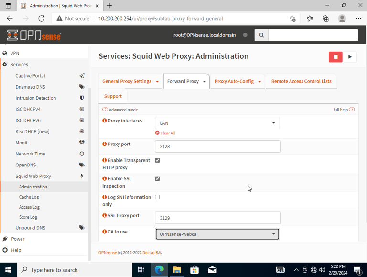The width and height of the screenshot is (367, 277).
Task: Click the CA to use info icon
Action: click(x=104, y=232)
